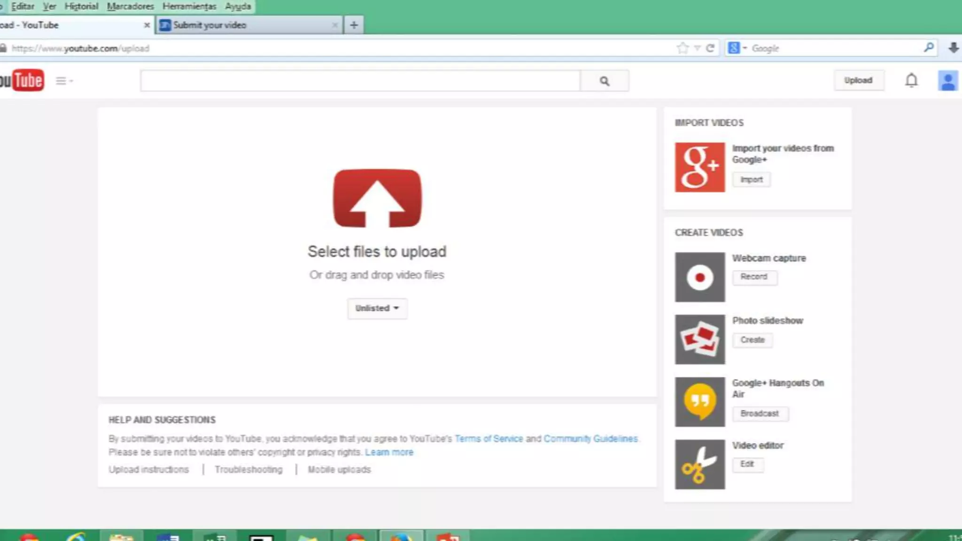Bookmark page with the star icon
Screen dimensions: 962x541
point(683,48)
